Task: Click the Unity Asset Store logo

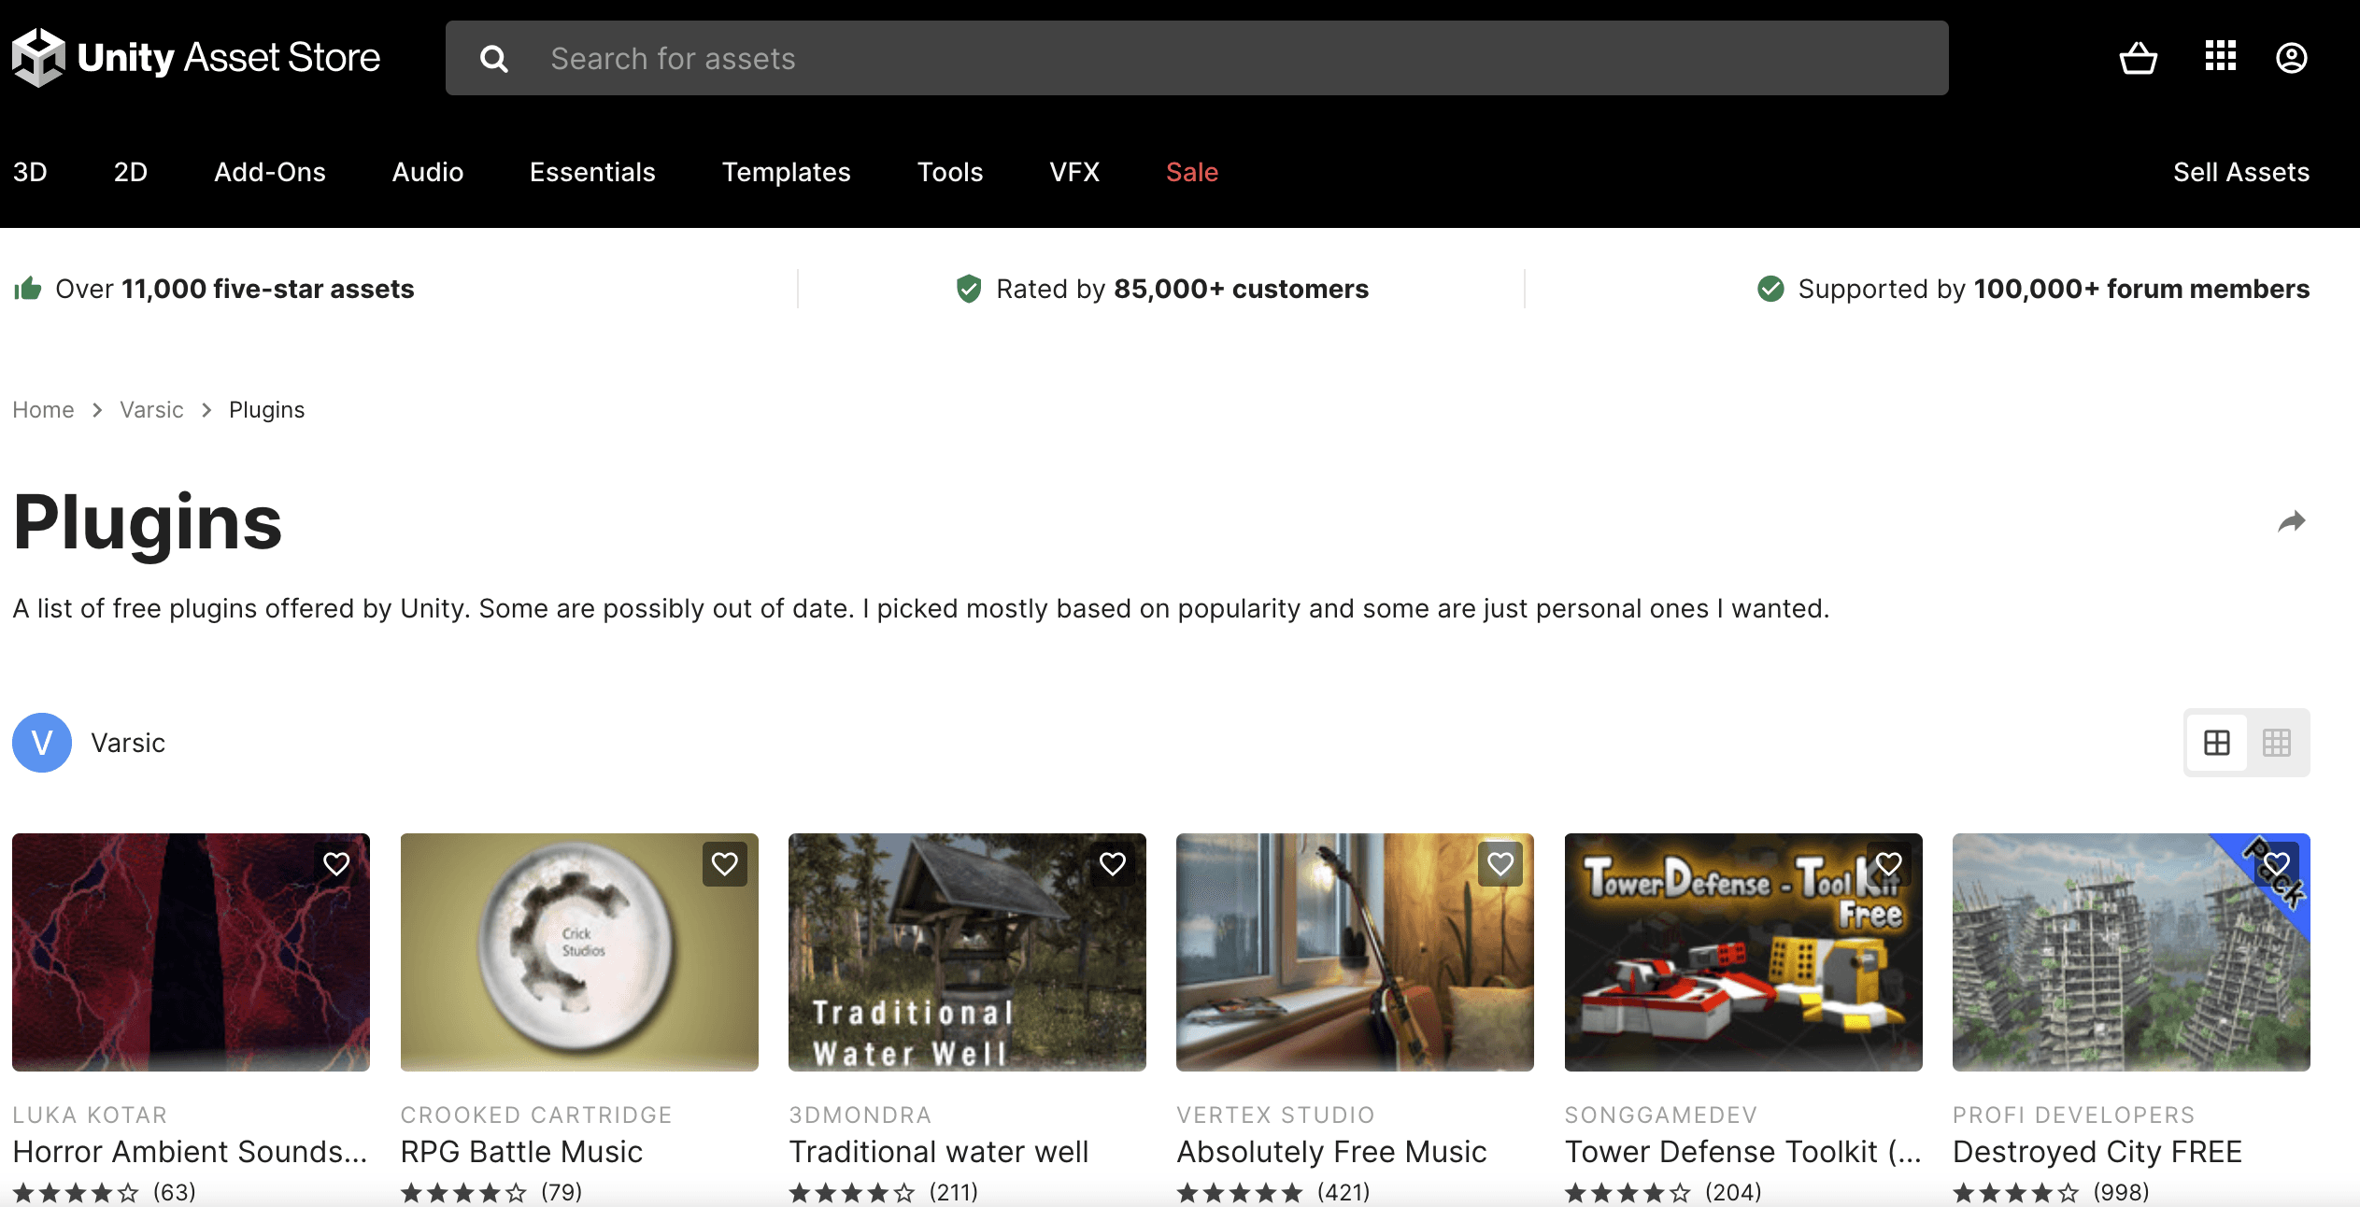Action: [196, 58]
